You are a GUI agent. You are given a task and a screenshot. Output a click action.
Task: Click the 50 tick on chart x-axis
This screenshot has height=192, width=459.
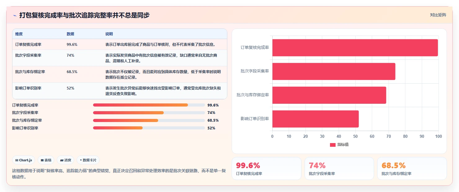(x=355, y=136)
